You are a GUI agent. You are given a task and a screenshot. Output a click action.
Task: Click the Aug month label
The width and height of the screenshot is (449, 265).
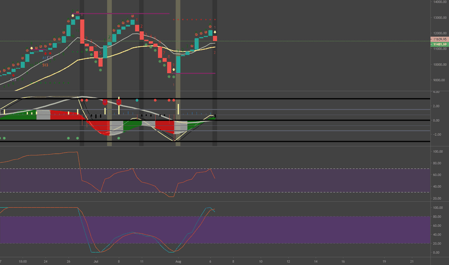pyautogui.click(x=178, y=261)
